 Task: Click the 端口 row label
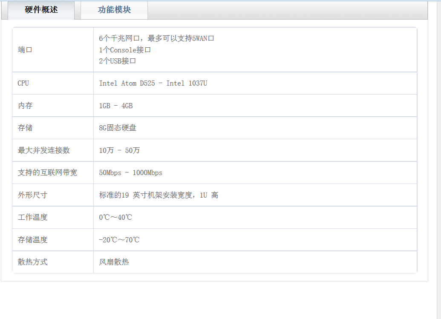[x=25, y=50]
